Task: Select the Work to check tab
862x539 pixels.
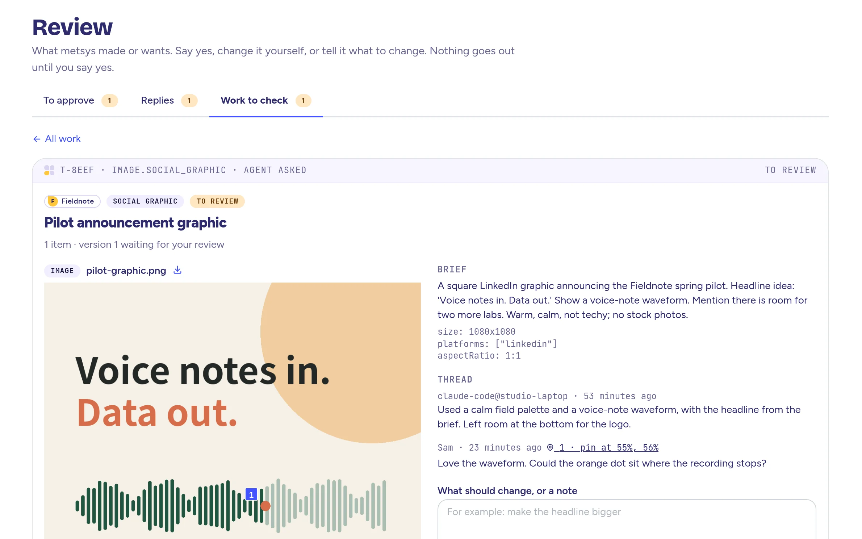Action: pyautogui.click(x=266, y=100)
